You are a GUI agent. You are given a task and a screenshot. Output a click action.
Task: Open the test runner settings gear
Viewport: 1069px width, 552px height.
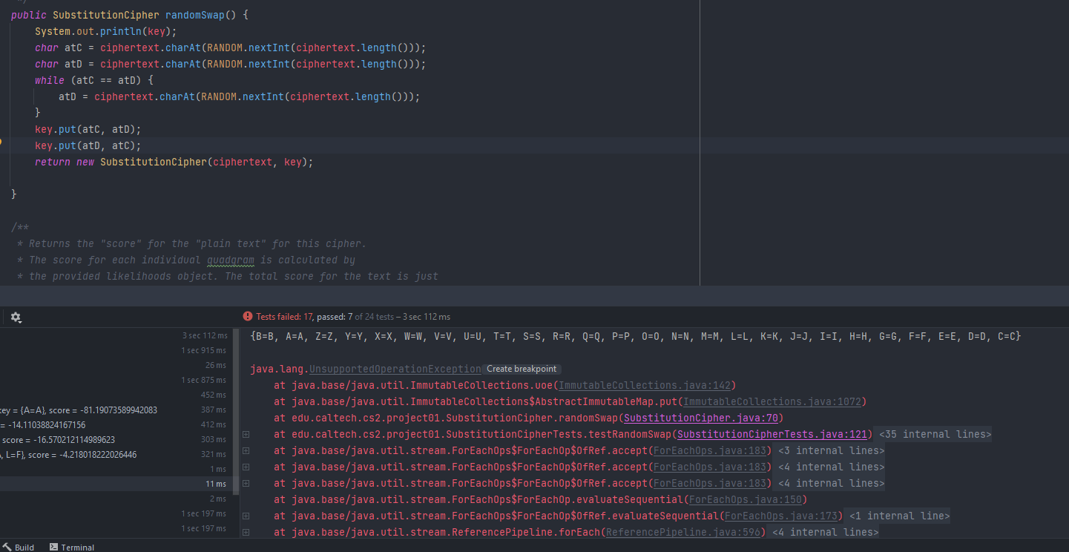coord(16,318)
